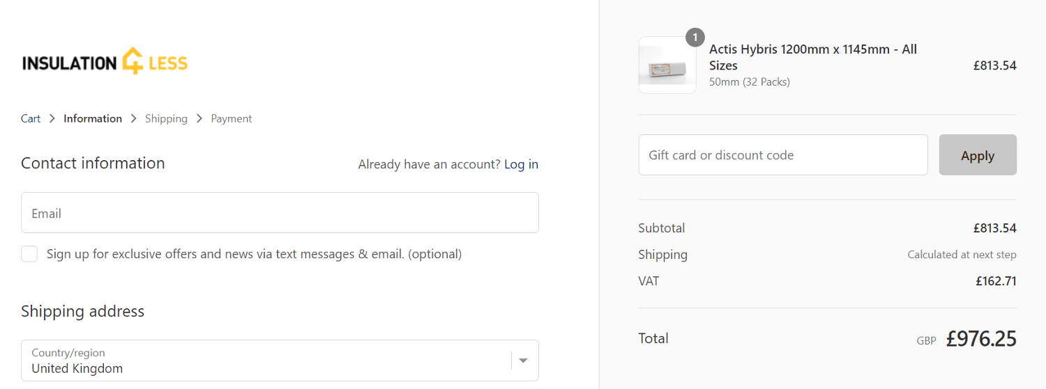Open the Actis Hybris product thumbnail
Screen dimensions: 1046x389
(667, 65)
